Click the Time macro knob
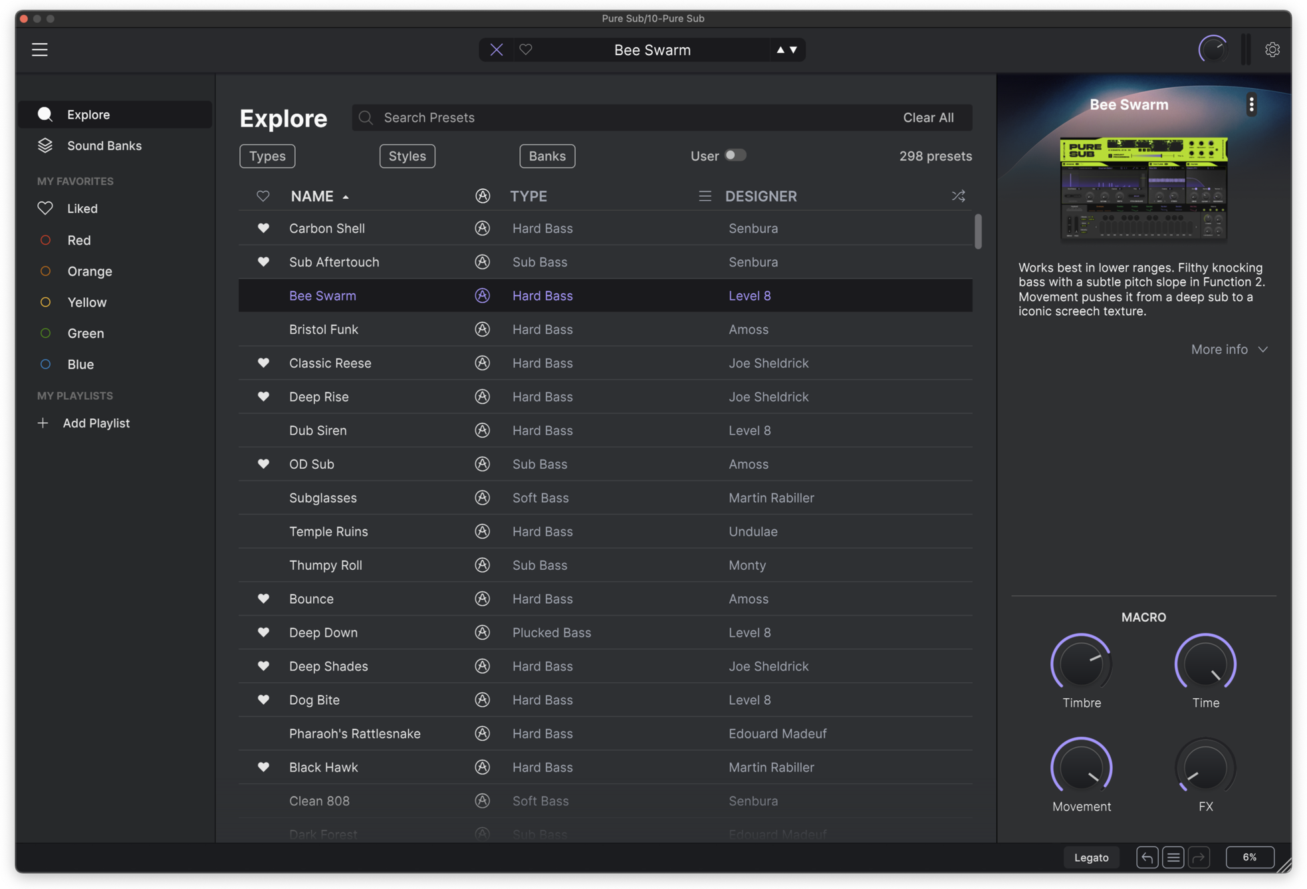The image size is (1307, 889). point(1205,664)
